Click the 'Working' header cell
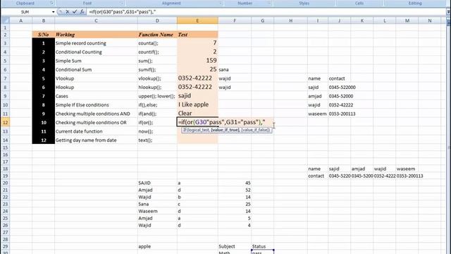451x254 pixels. pyautogui.click(x=96, y=35)
